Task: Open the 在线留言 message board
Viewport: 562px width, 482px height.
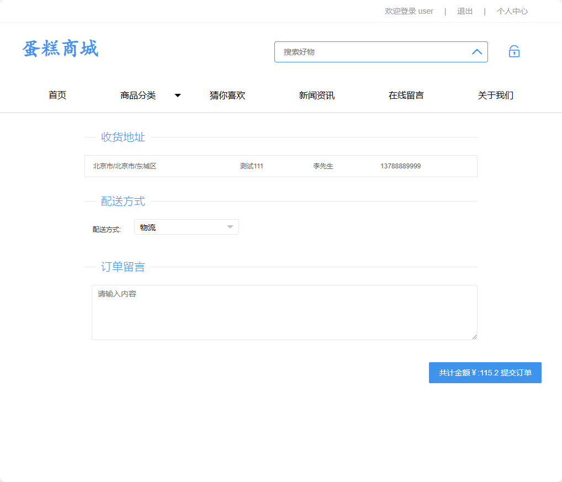Action: coord(406,95)
